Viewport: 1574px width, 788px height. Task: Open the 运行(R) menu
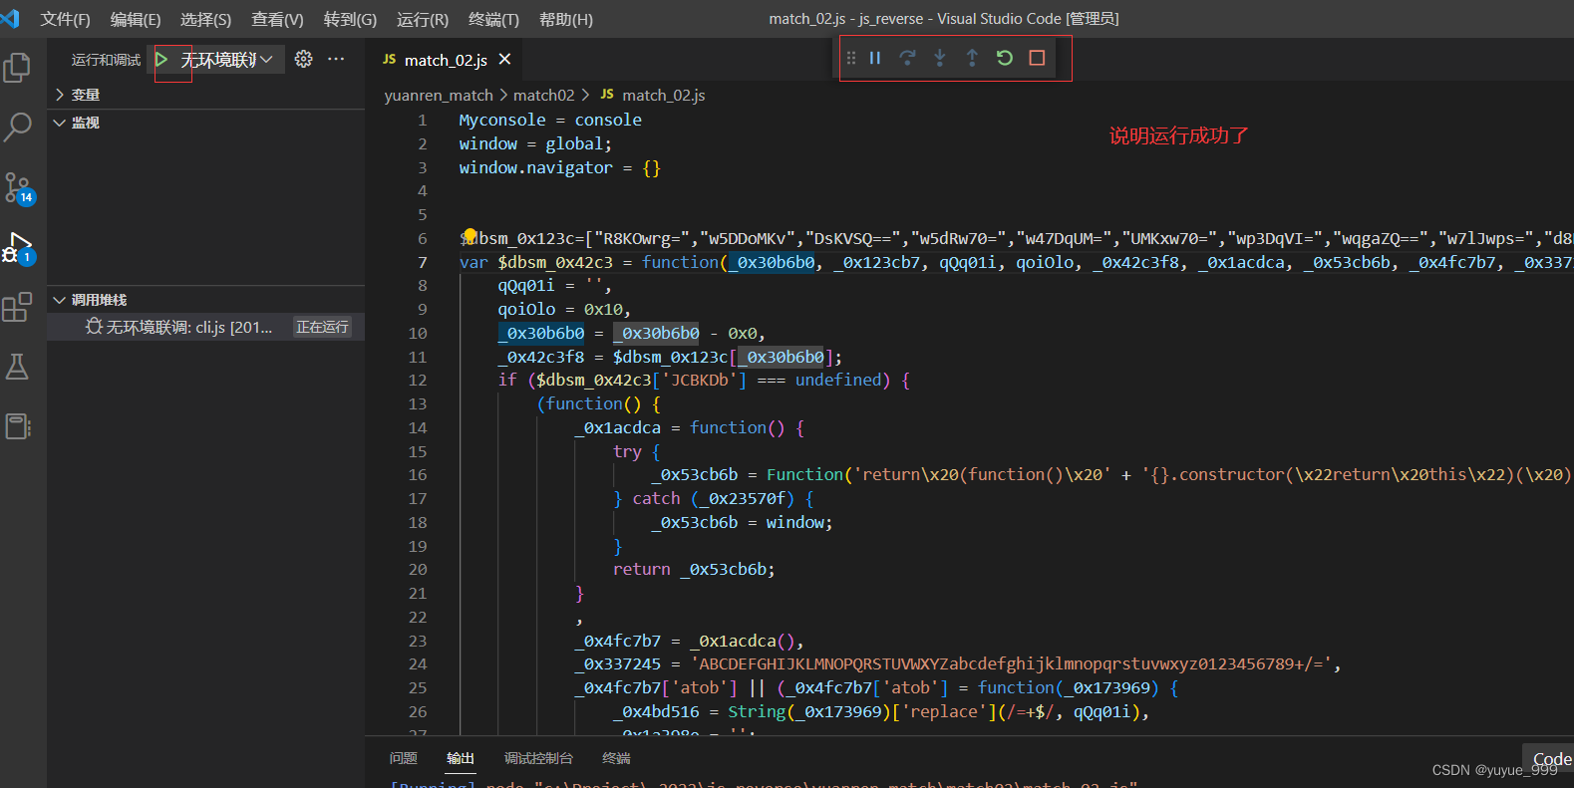[x=423, y=19]
